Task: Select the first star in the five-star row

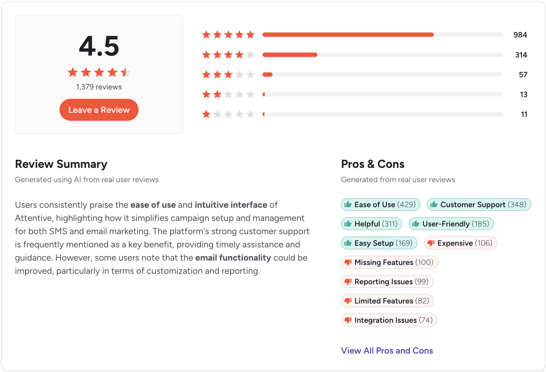Action: [x=207, y=35]
